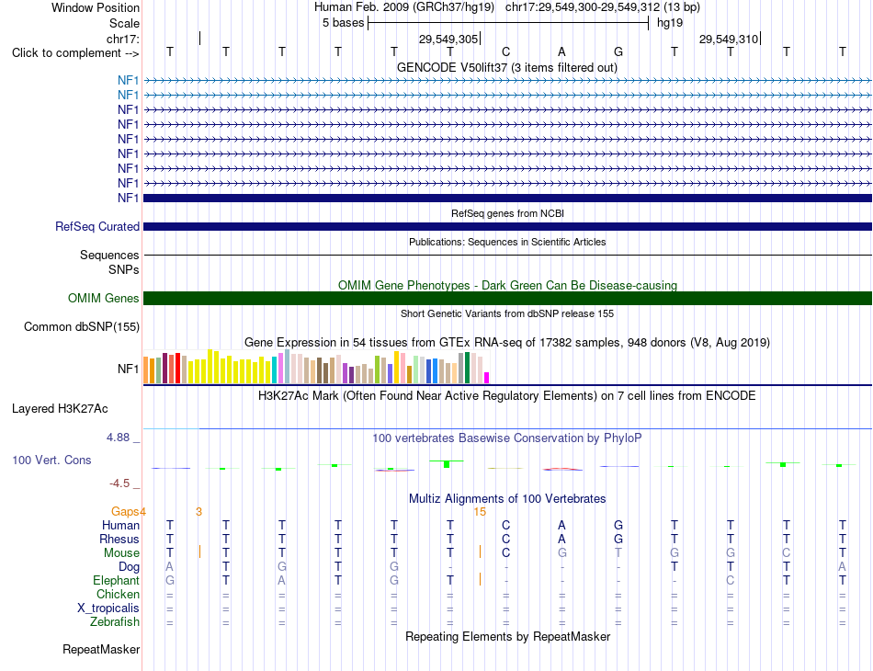Click the genome title 'Human Feb. 2009 (GRCh37/hg19)'
Image resolution: width=873 pixels, height=671 pixels.
406,7
